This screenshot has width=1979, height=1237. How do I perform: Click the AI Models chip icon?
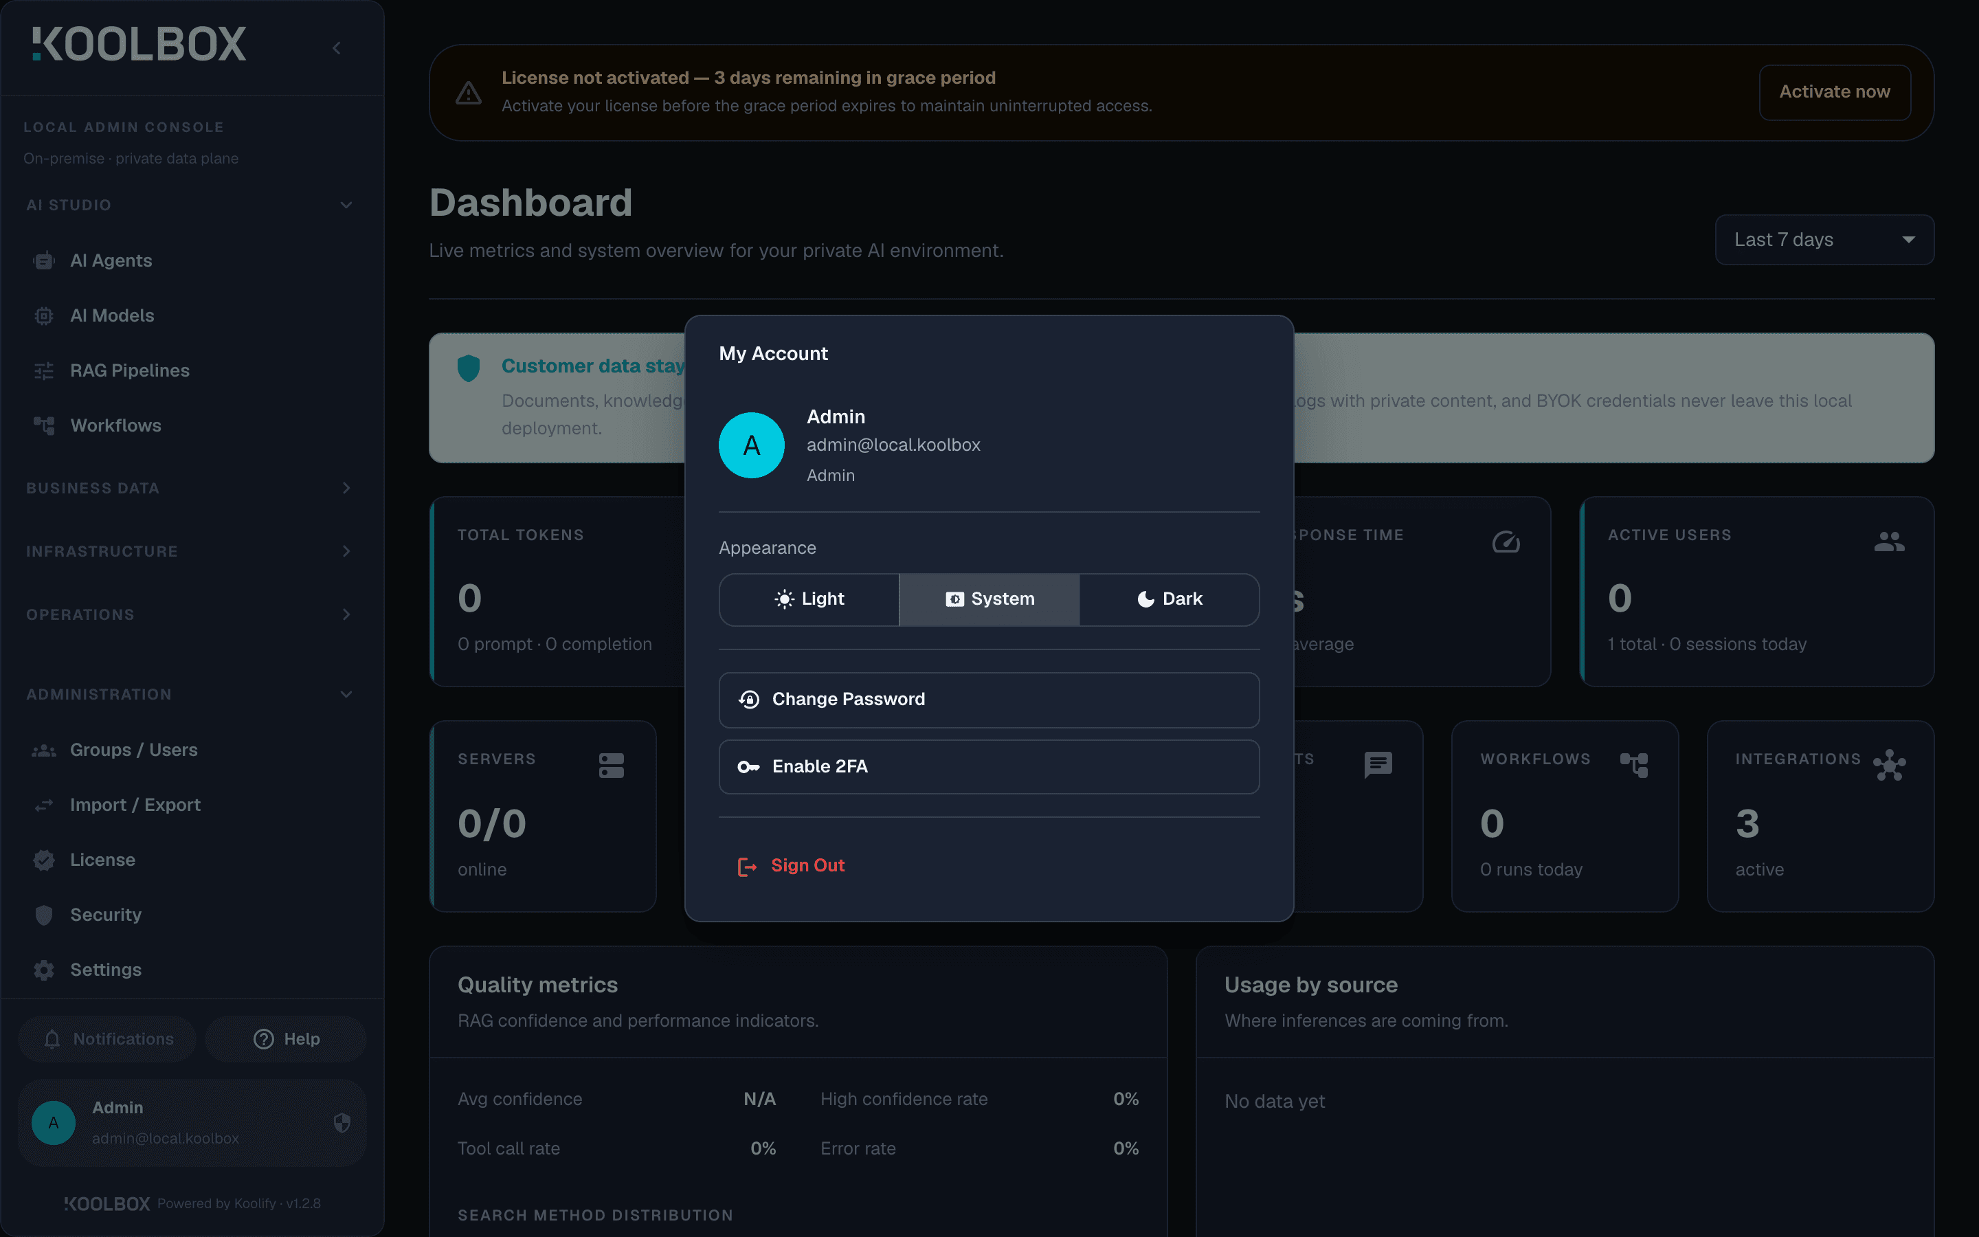44,316
